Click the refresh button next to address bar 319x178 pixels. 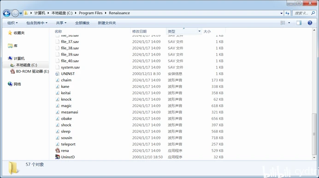287,13
